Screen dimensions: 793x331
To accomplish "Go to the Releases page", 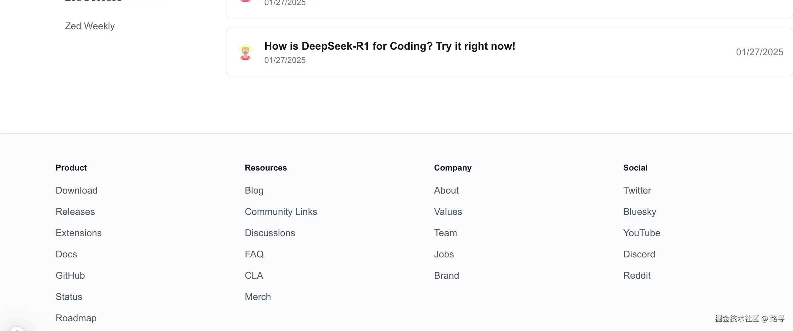I will pyautogui.click(x=75, y=212).
